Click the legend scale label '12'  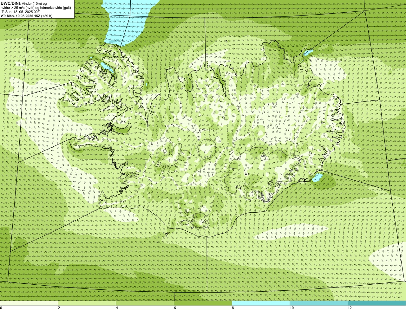[x=350, y=308]
